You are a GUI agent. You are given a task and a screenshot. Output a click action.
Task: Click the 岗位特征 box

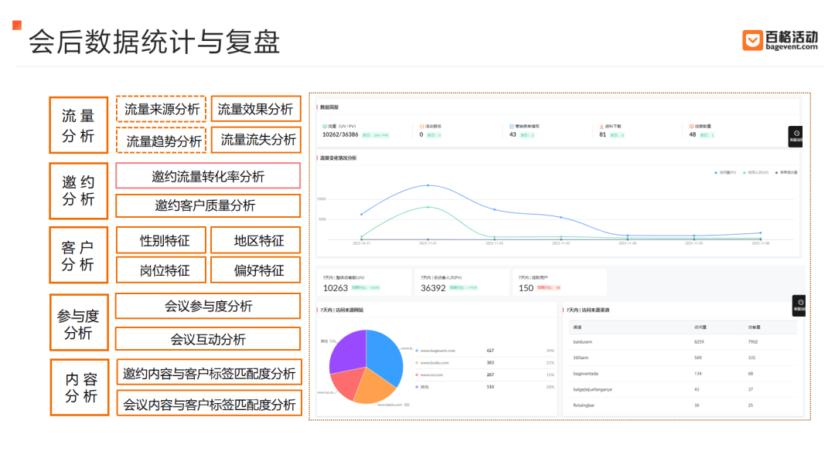pyautogui.click(x=162, y=270)
